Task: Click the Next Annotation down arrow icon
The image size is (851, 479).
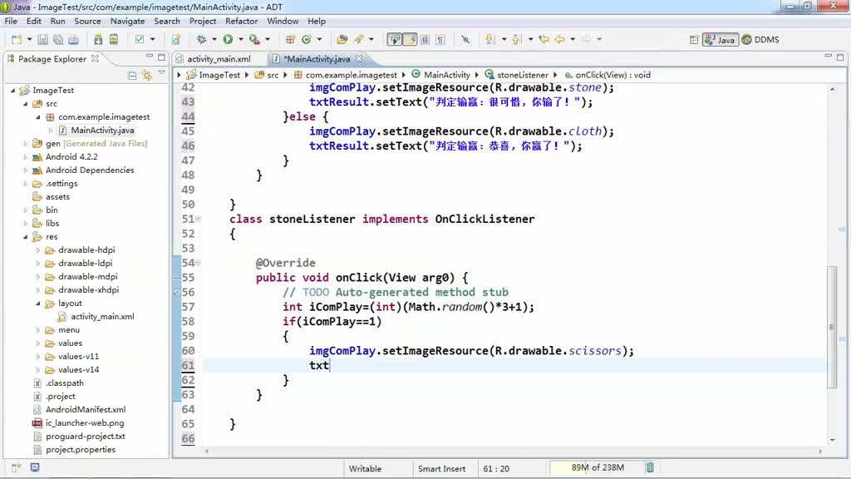Action: tap(490, 40)
